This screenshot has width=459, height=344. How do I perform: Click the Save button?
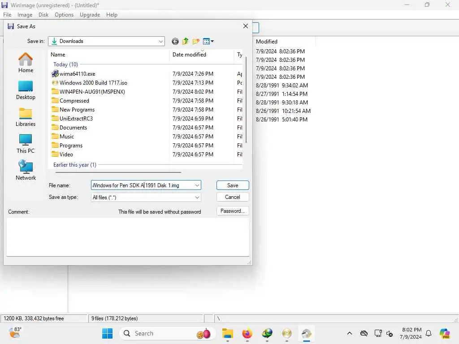point(233,185)
